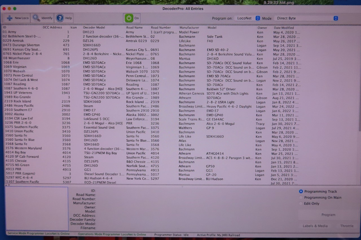
Task: Click the New Loco plus icon
Action: (10, 18)
